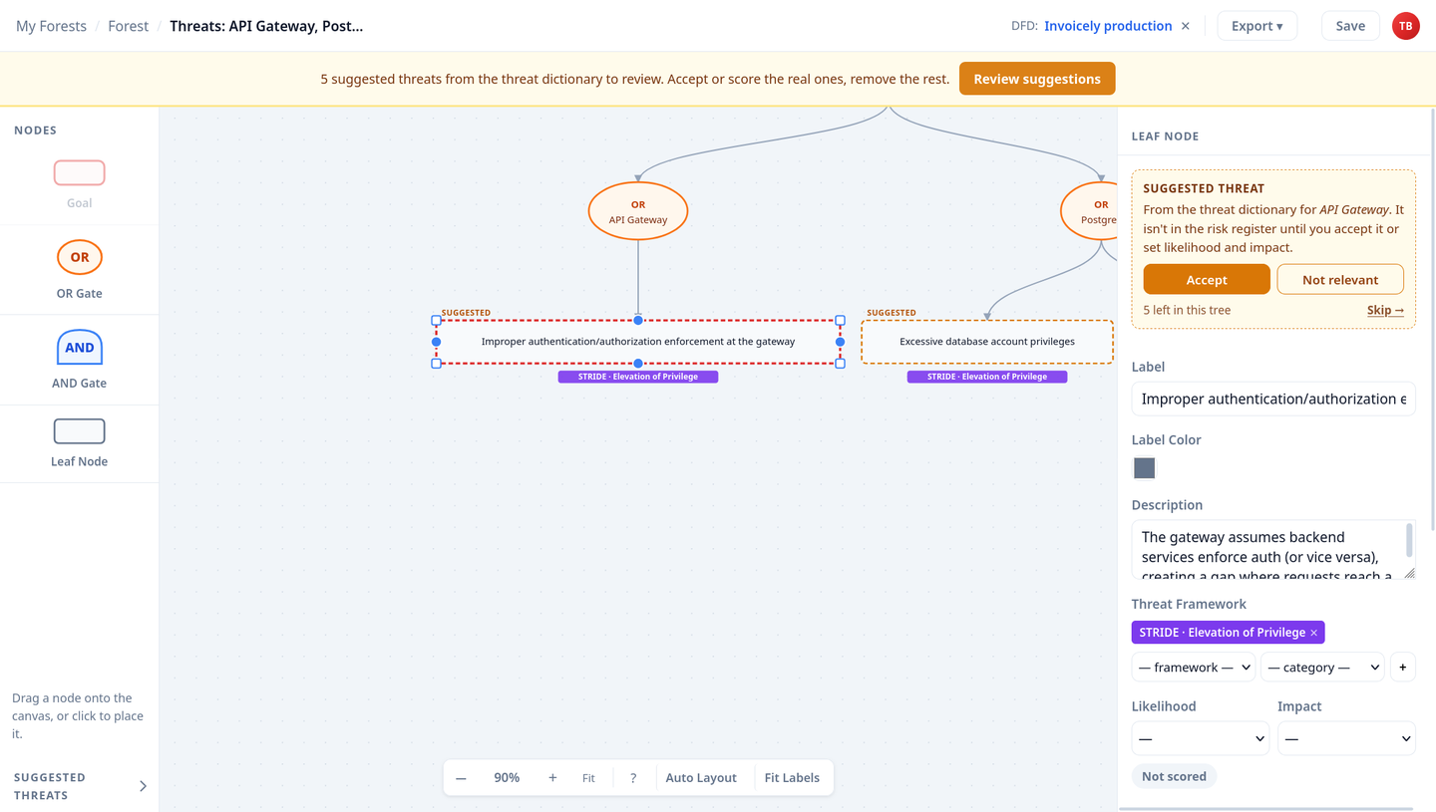Open keyboard help question mark
Image resolution: width=1436 pixels, height=812 pixels.
click(x=633, y=778)
